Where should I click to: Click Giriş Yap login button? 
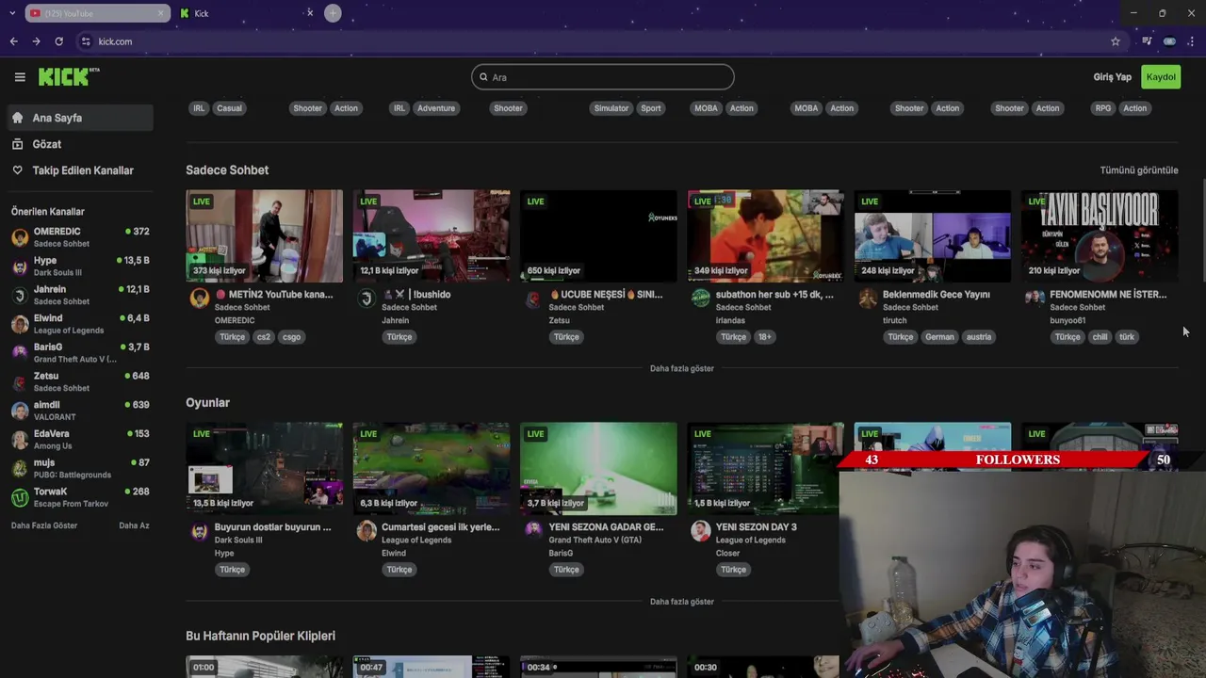pos(1112,77)
